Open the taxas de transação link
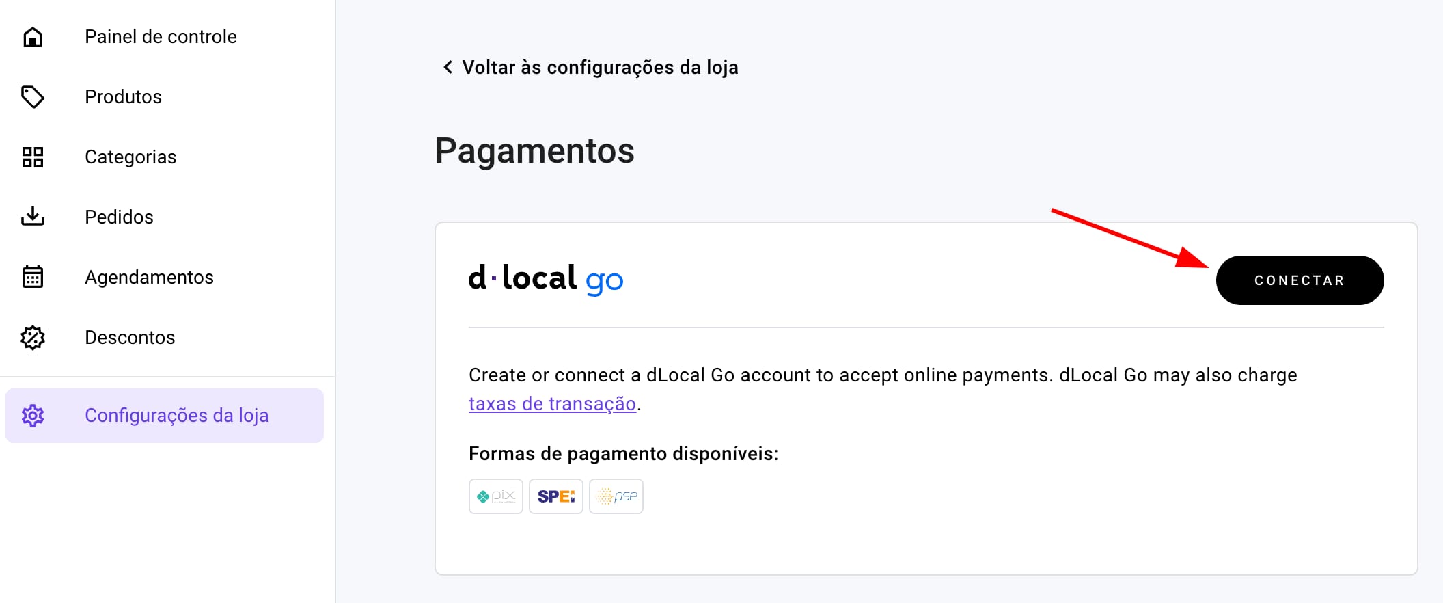The height and width of the screenshot is (603, 1443). point(552,404)
